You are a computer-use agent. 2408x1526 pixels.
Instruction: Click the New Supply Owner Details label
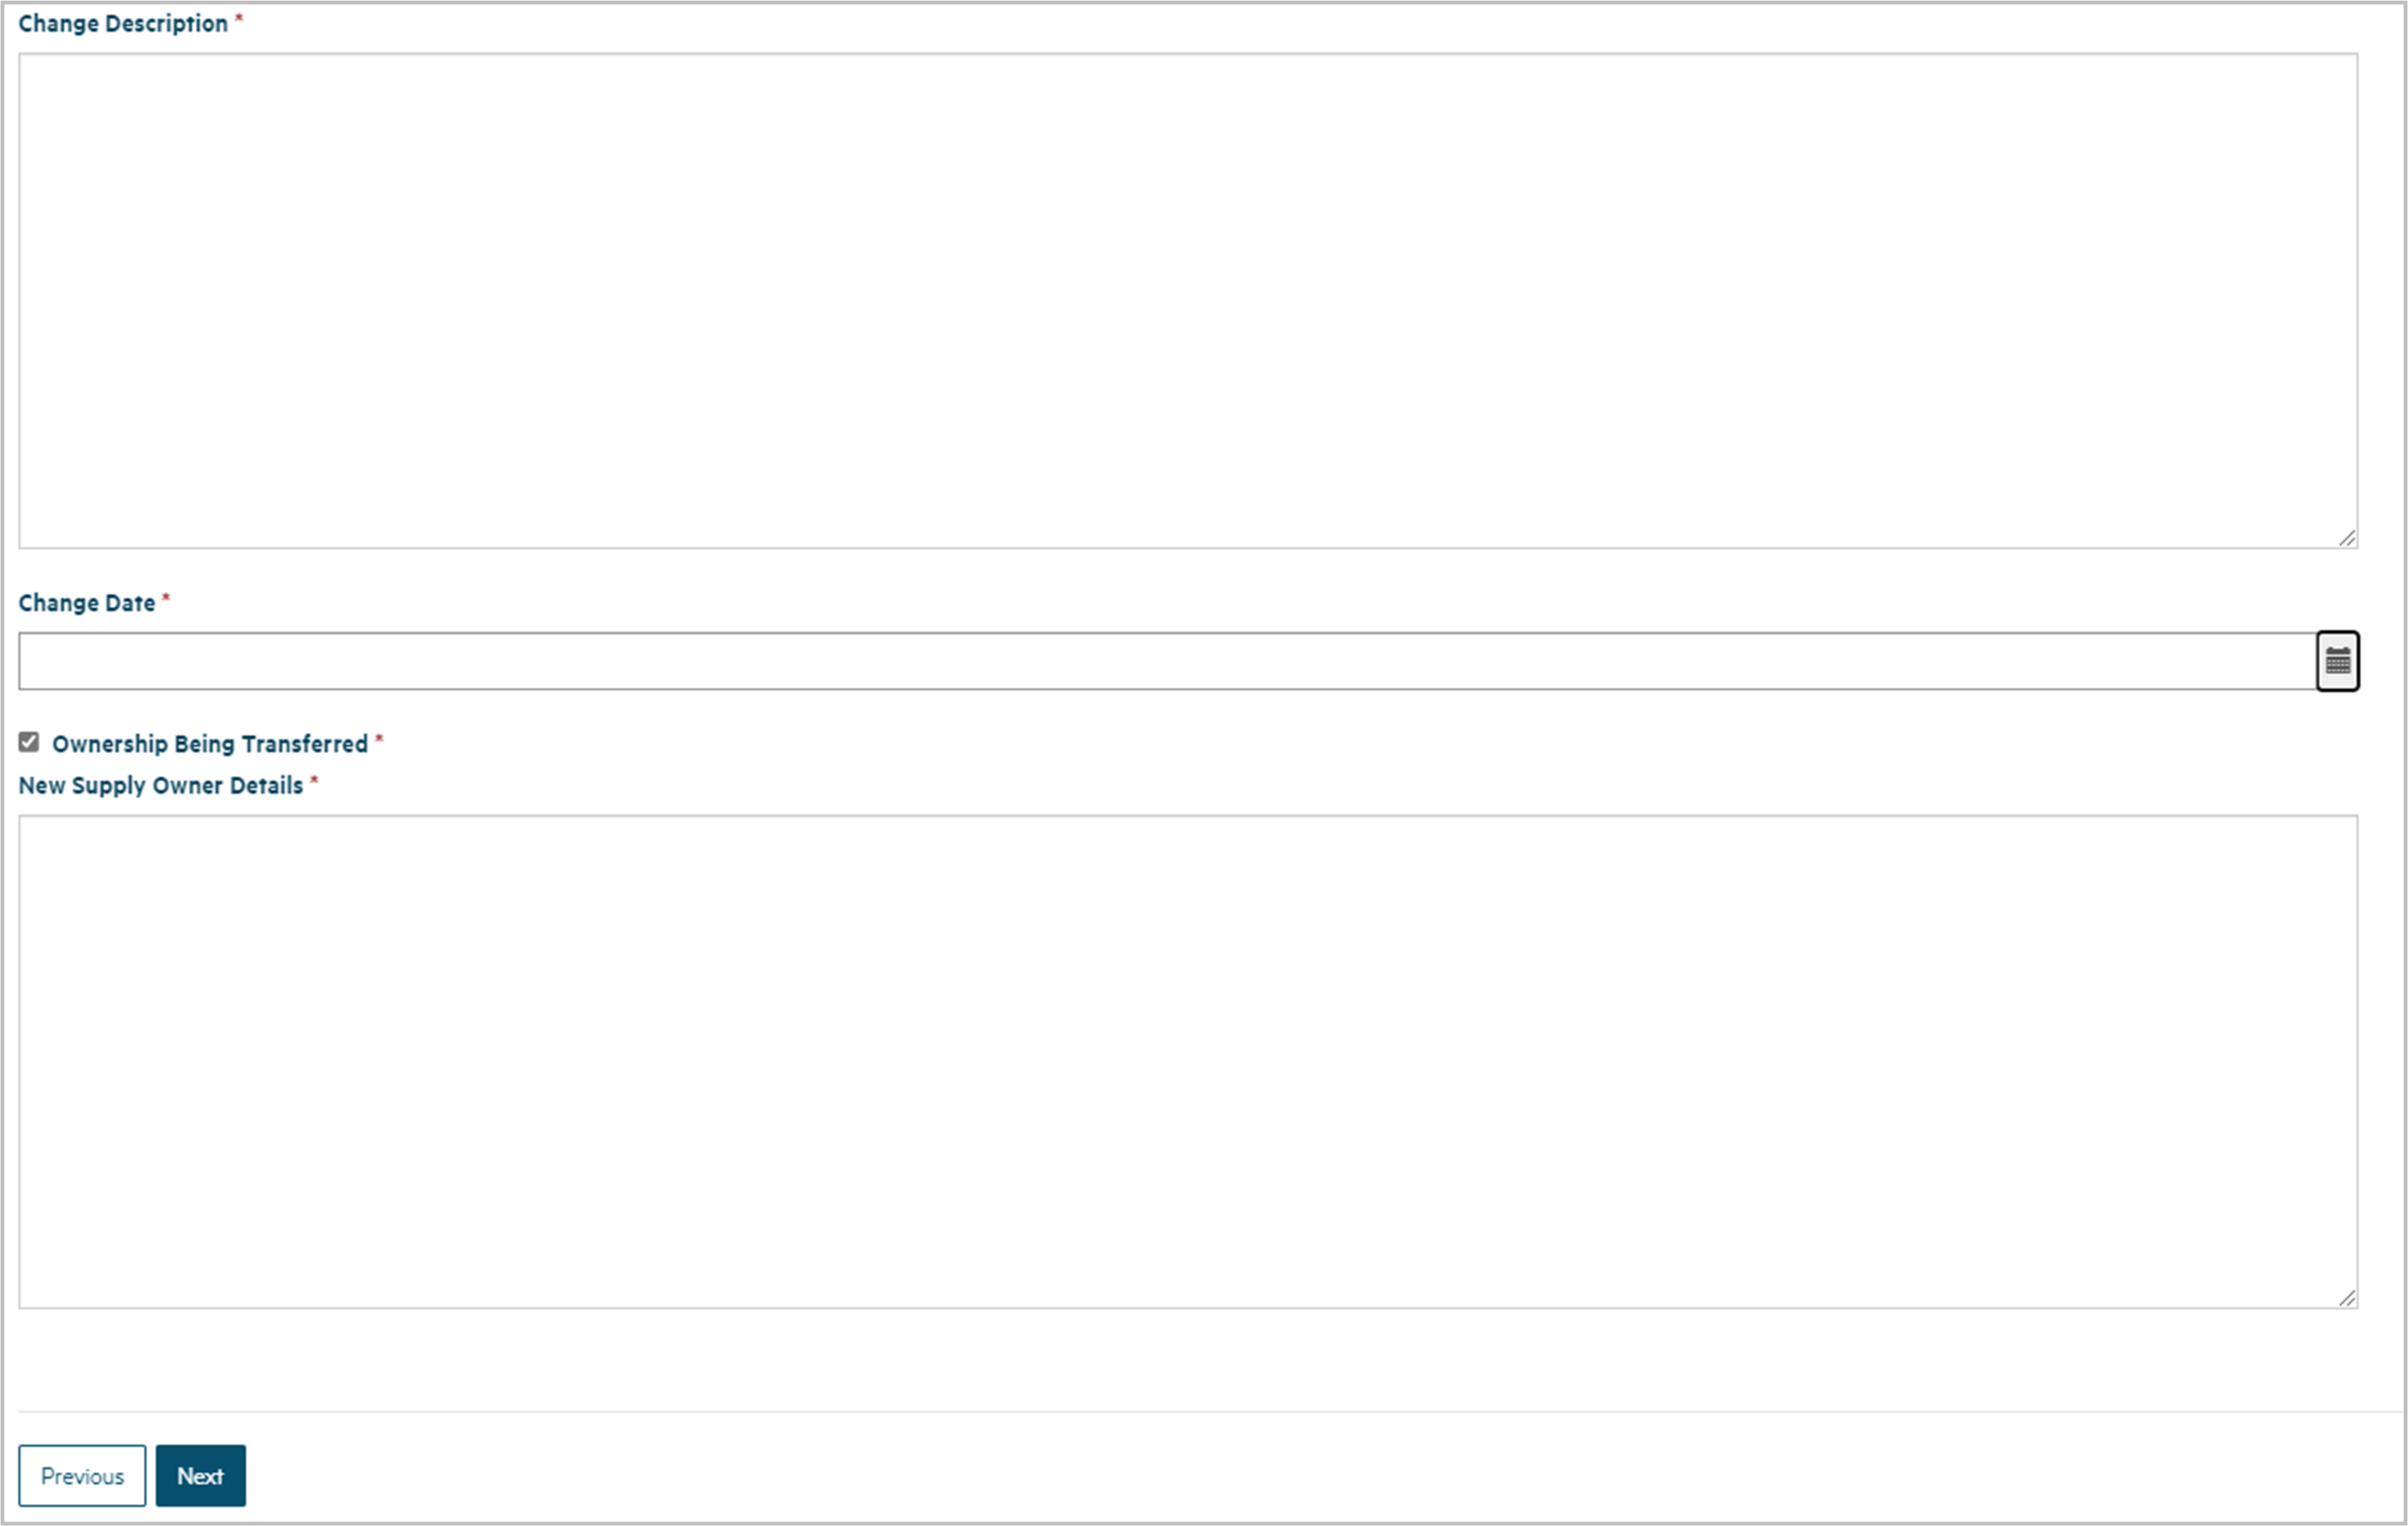[160, 786]
